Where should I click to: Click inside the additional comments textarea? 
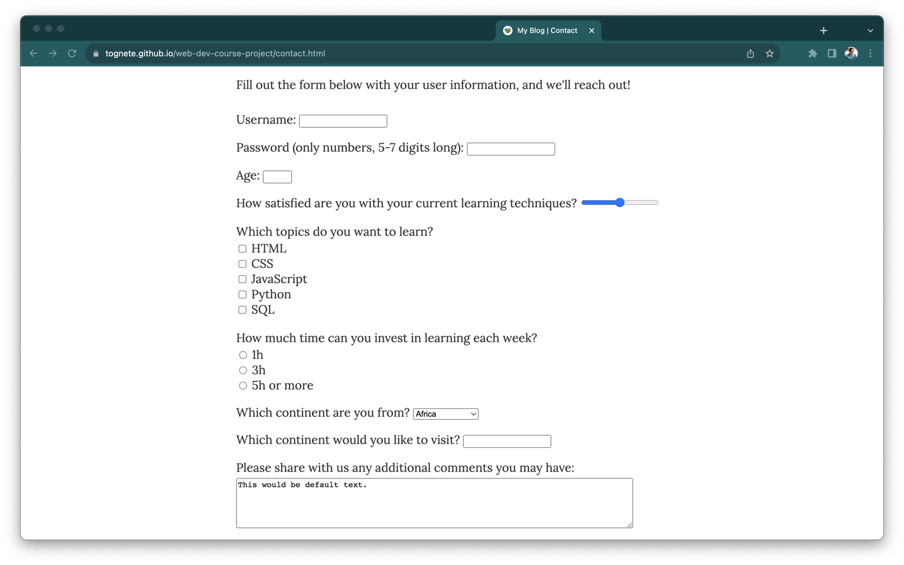434,503
